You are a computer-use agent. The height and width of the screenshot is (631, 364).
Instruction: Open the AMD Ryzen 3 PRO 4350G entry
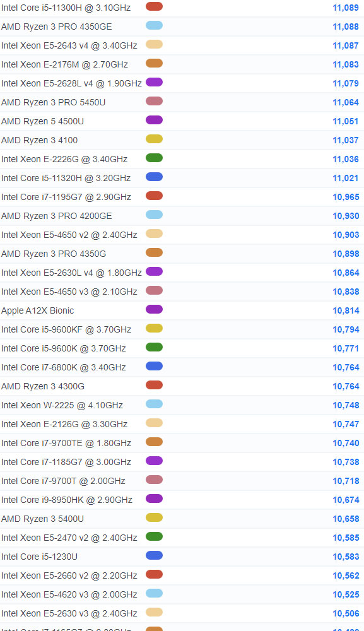pyautogui.click(x=54, y=254)
